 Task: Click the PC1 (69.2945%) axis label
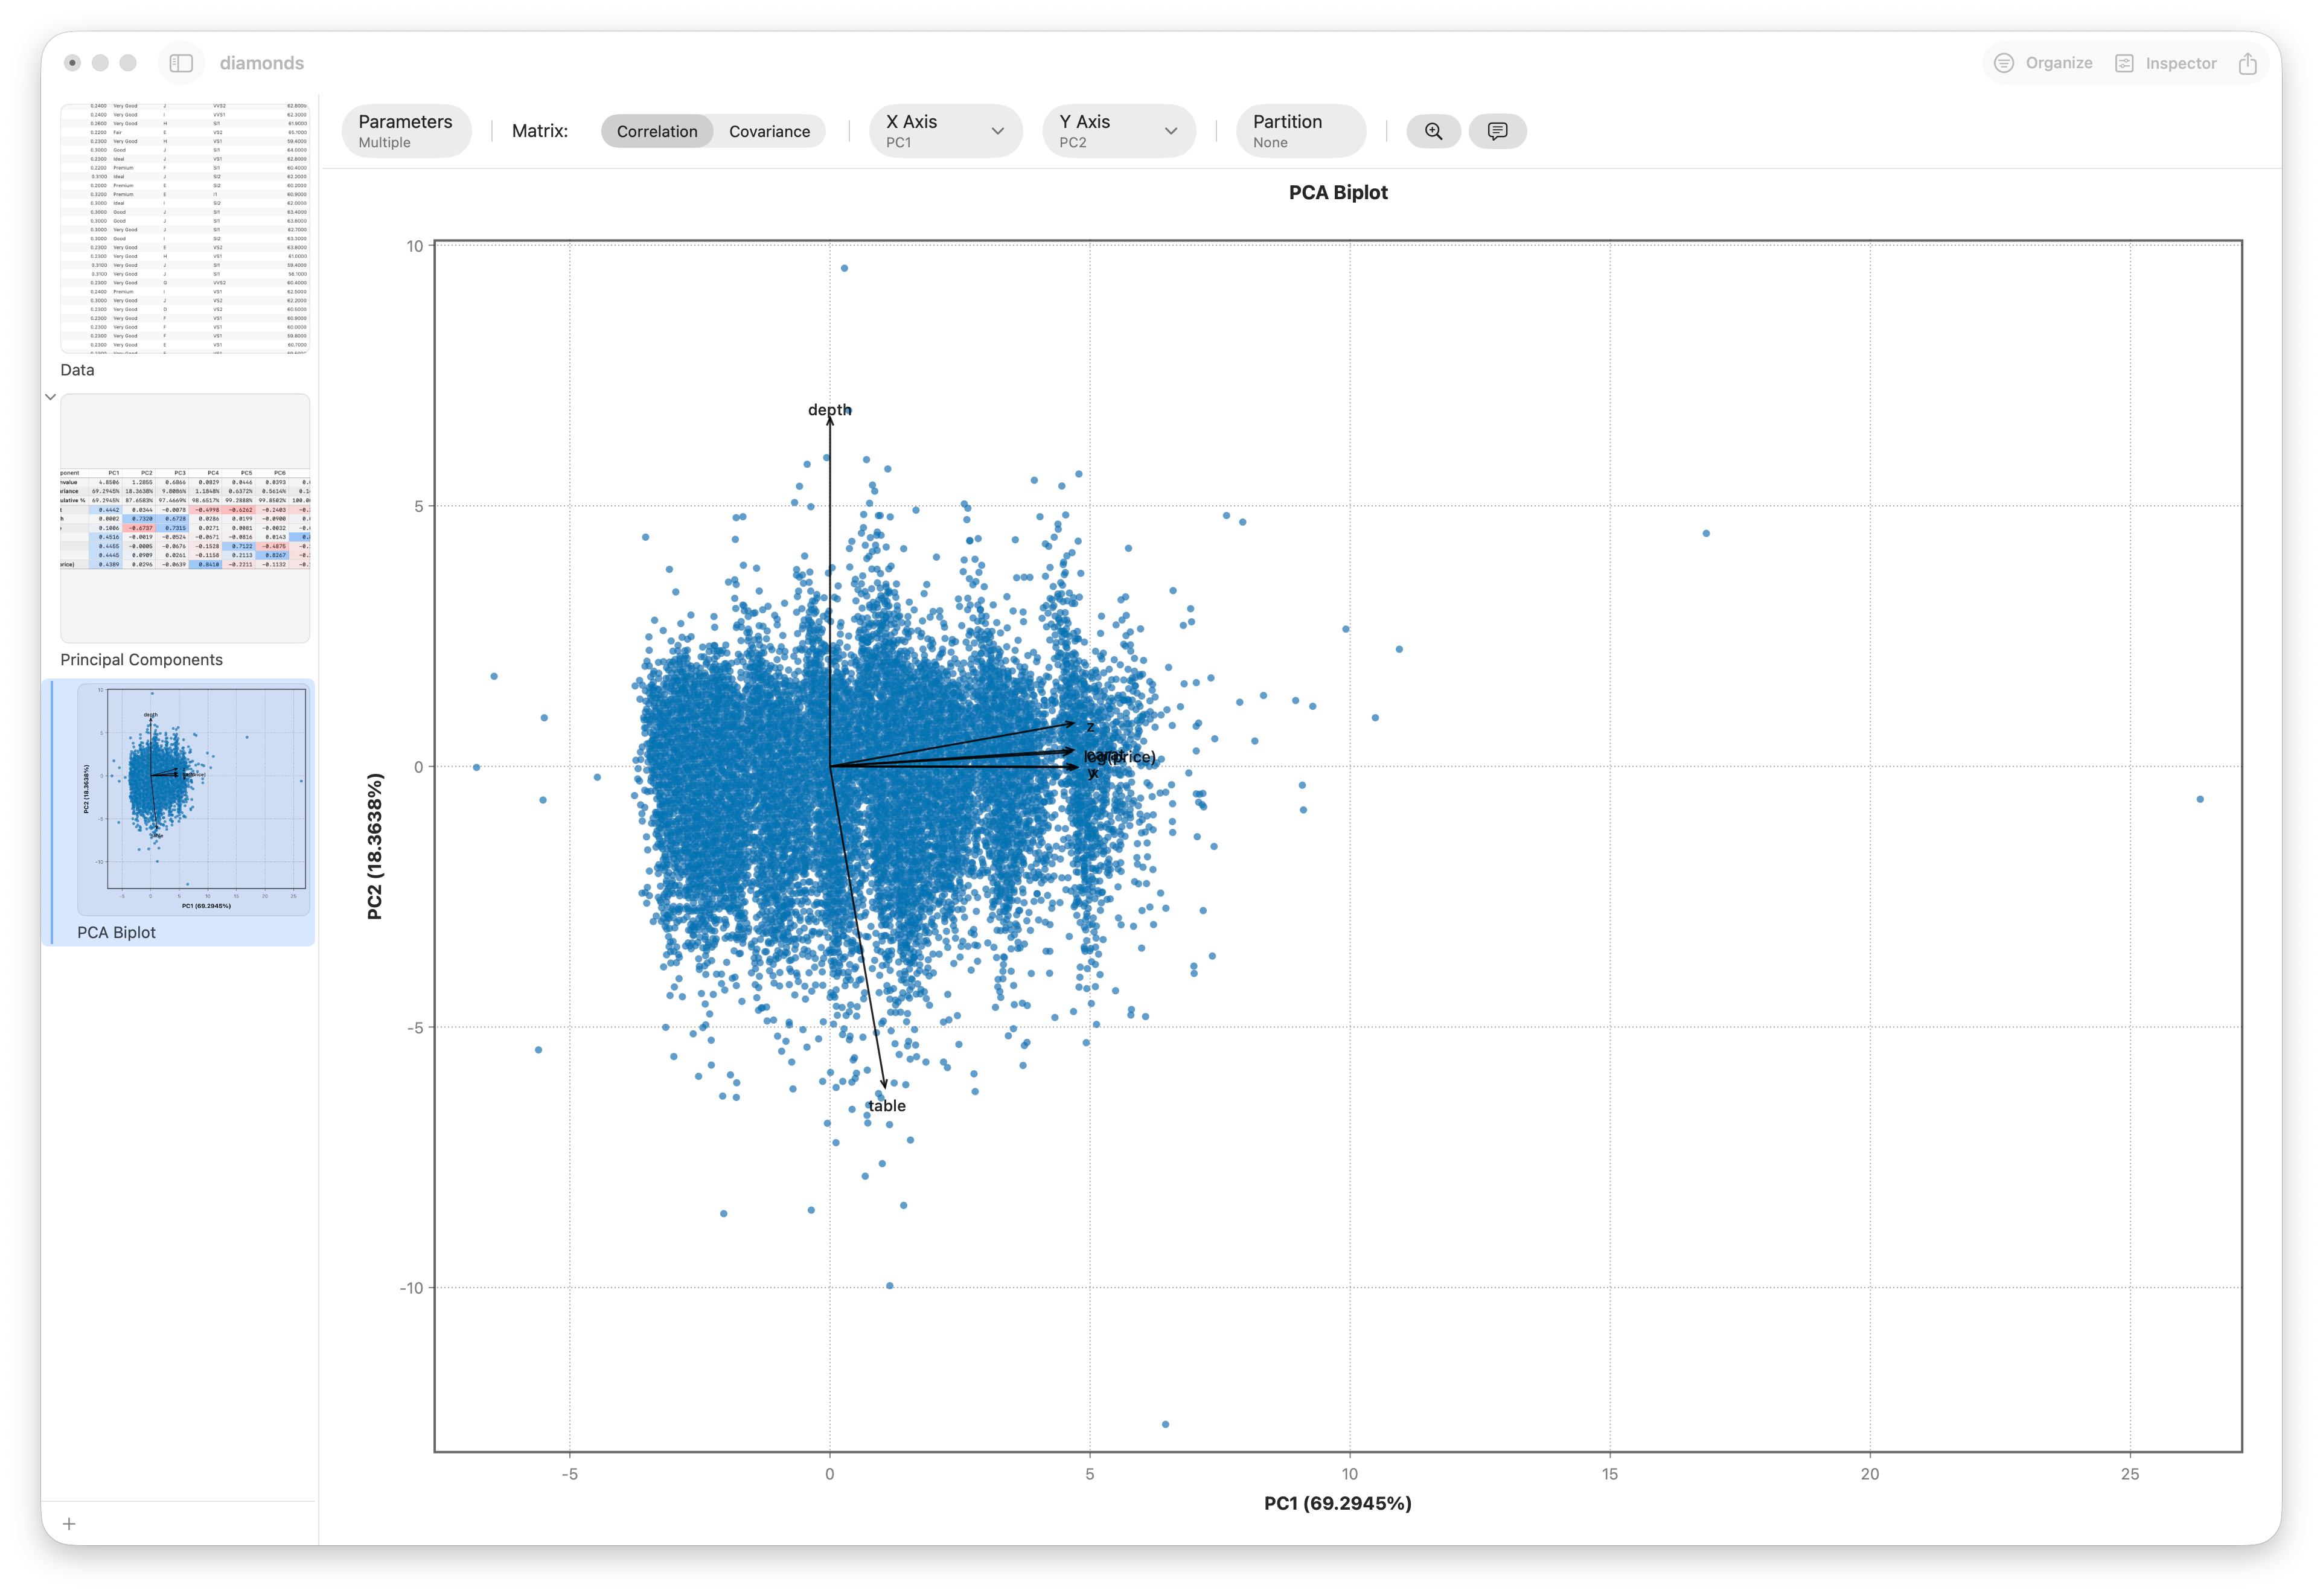(x=1338, y=1503)
